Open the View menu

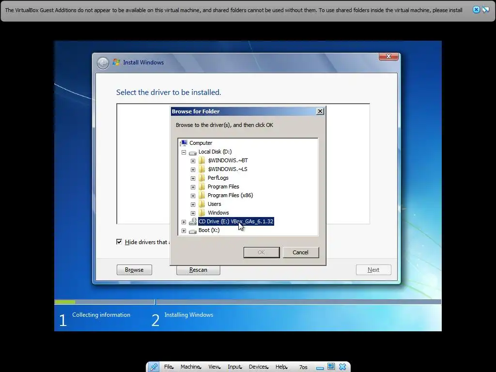214,367
